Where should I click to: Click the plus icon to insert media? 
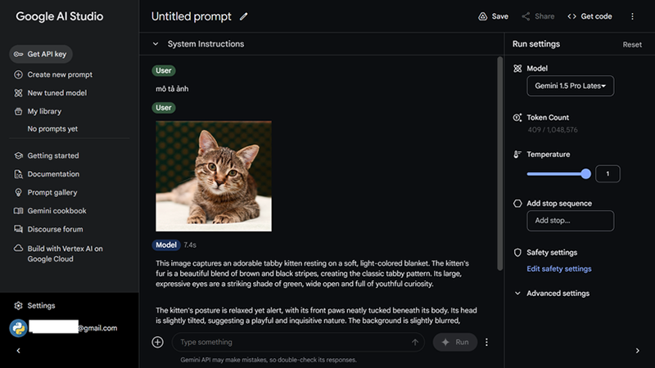point(158,342)
